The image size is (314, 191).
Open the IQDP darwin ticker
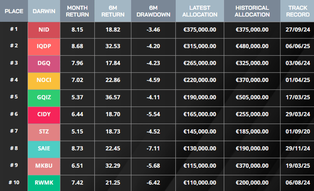44,46
